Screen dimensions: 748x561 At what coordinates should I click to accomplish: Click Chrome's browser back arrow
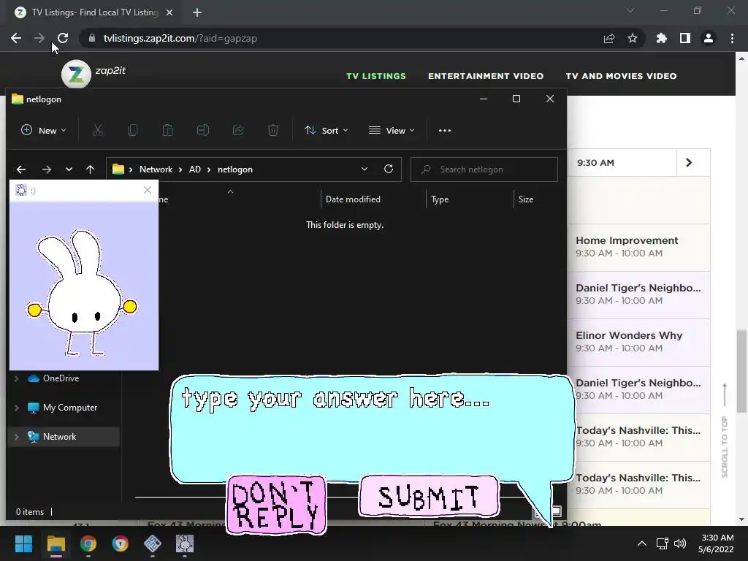coord(16,38)
